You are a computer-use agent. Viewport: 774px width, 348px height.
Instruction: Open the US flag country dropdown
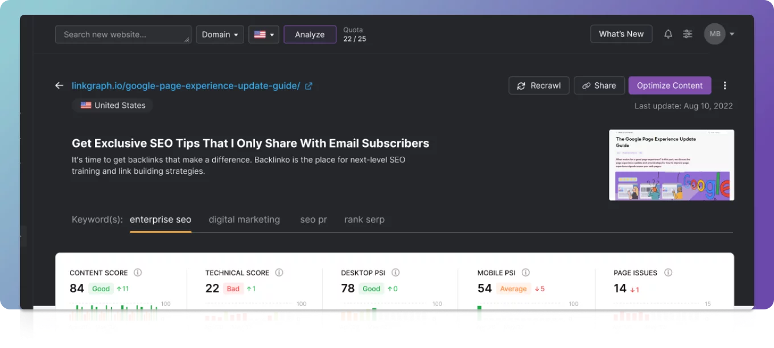[x=264, y=34]
